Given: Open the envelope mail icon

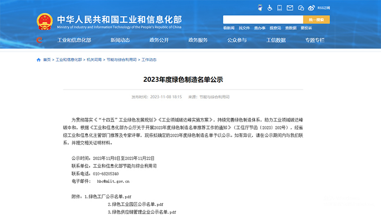Looking at the screenshot, I should (x=290, y=8).
